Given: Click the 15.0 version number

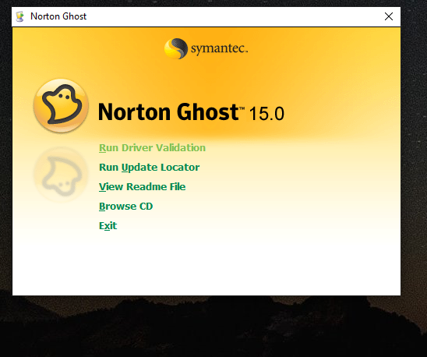Looking at the screenshot, I should pyautogui.click(x=266, y=113).
